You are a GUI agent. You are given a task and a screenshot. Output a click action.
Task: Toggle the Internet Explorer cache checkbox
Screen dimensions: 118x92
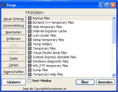tap(30, 31)
